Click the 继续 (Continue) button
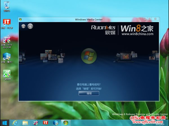169x126 pixels. pyautogui.click(x=89, y=93)
